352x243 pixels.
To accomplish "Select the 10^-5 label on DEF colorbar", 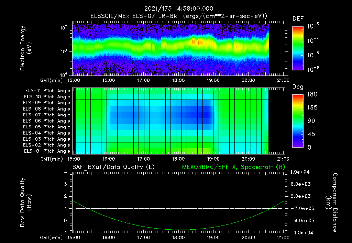I will pyautogui.click(x=313, y=55).
